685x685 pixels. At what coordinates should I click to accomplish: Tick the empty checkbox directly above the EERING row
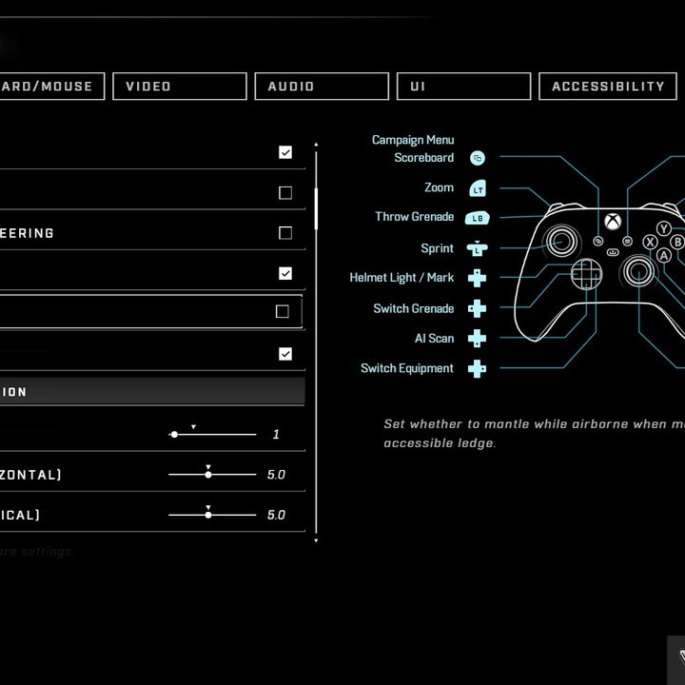285,192
